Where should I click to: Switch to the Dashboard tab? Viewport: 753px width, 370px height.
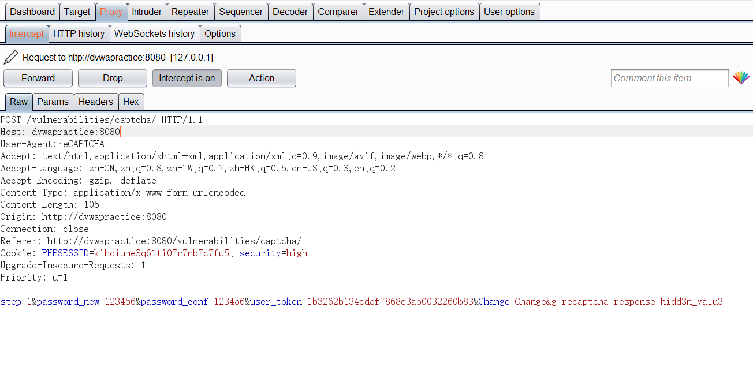[32, 12]
